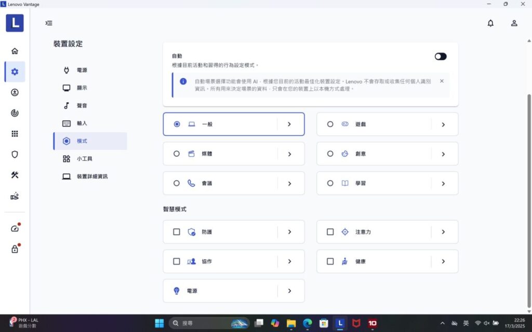
Task: Select the 一般 general mode radio button
Action: pos(177,124)
